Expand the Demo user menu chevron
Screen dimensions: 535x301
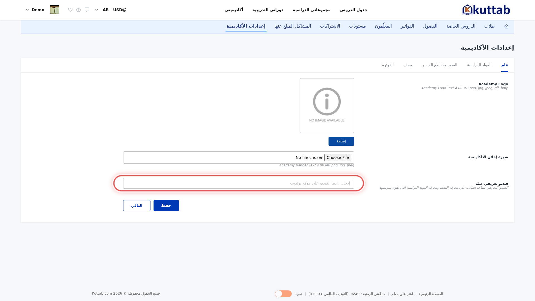point(27,10)
